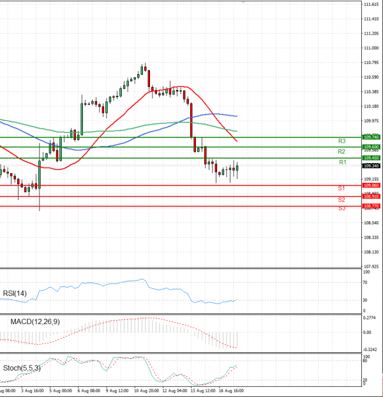
Task: Select the 108.910 support price tag
Action: pos(371,196)
